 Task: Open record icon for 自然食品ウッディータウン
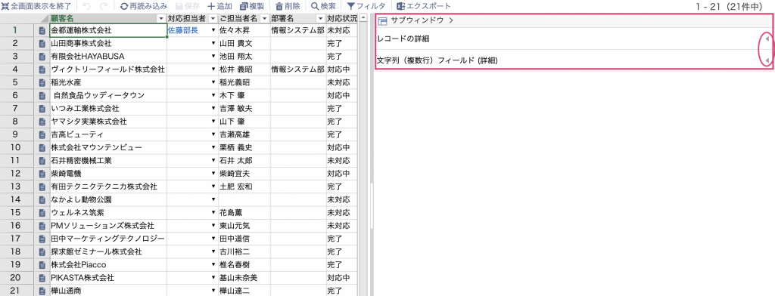point(42,96)
